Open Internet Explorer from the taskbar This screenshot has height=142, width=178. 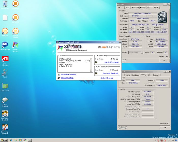[x=11, y=140]
